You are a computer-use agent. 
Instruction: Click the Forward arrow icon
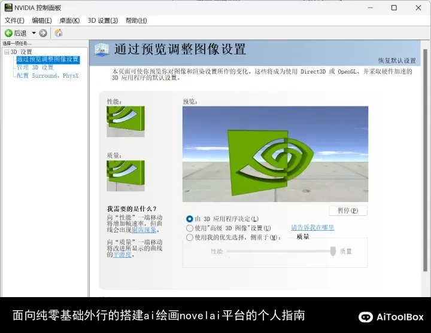coord(43,33)
